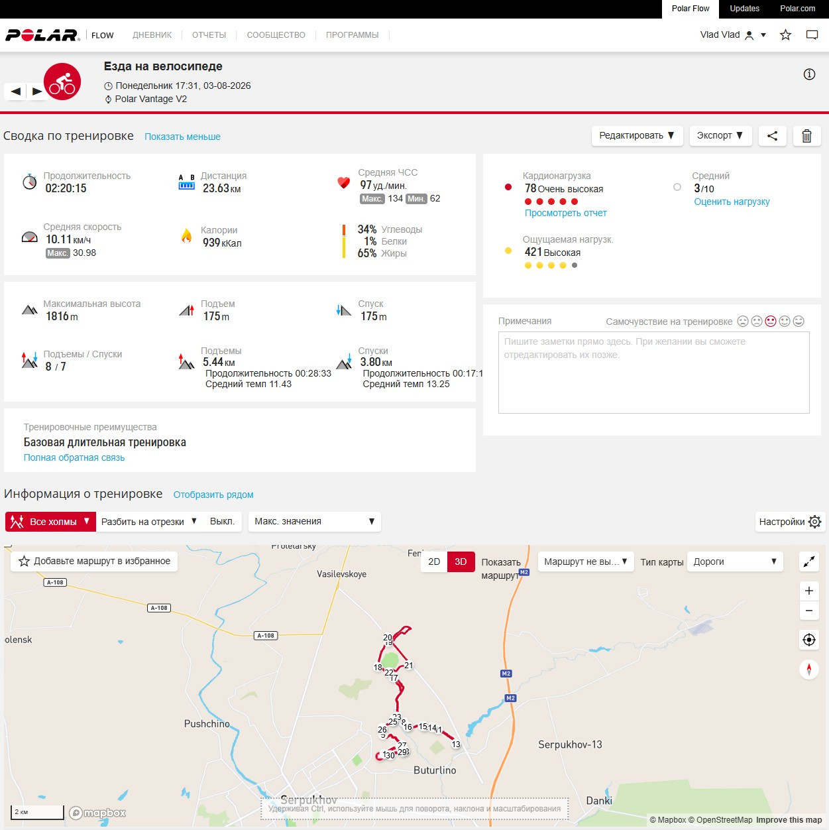Select the slightly sad feeling smiley
The image size is (829, 830).
(757, 322)
